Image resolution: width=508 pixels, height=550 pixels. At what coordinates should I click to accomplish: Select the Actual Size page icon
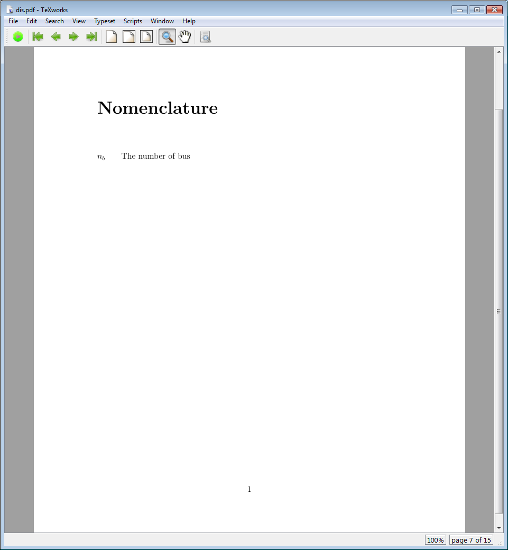click(112, 36)
